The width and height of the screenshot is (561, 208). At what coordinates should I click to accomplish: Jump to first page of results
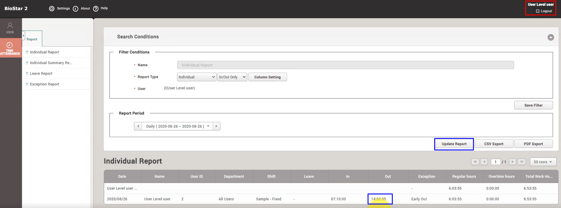tap(475, 162)
